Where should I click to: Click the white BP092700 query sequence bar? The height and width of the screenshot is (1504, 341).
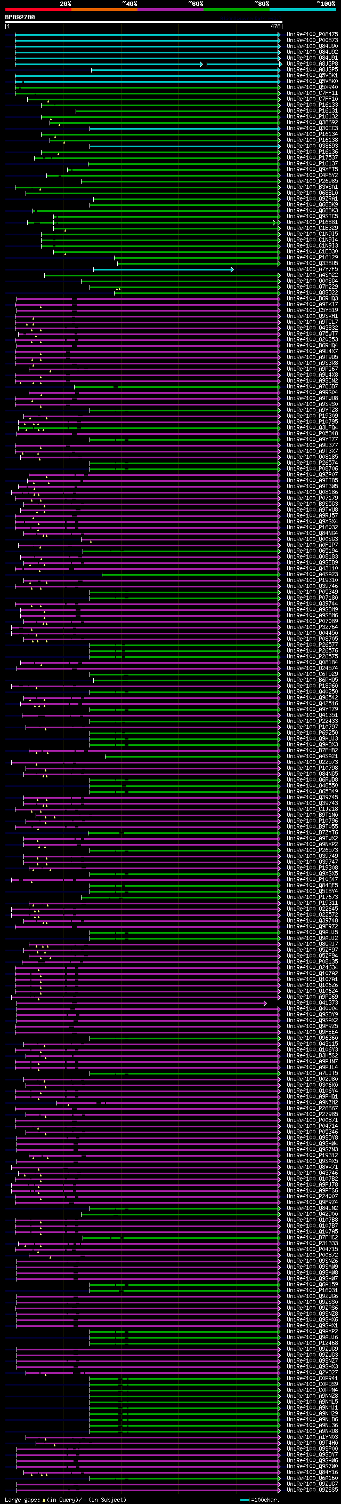143,21
